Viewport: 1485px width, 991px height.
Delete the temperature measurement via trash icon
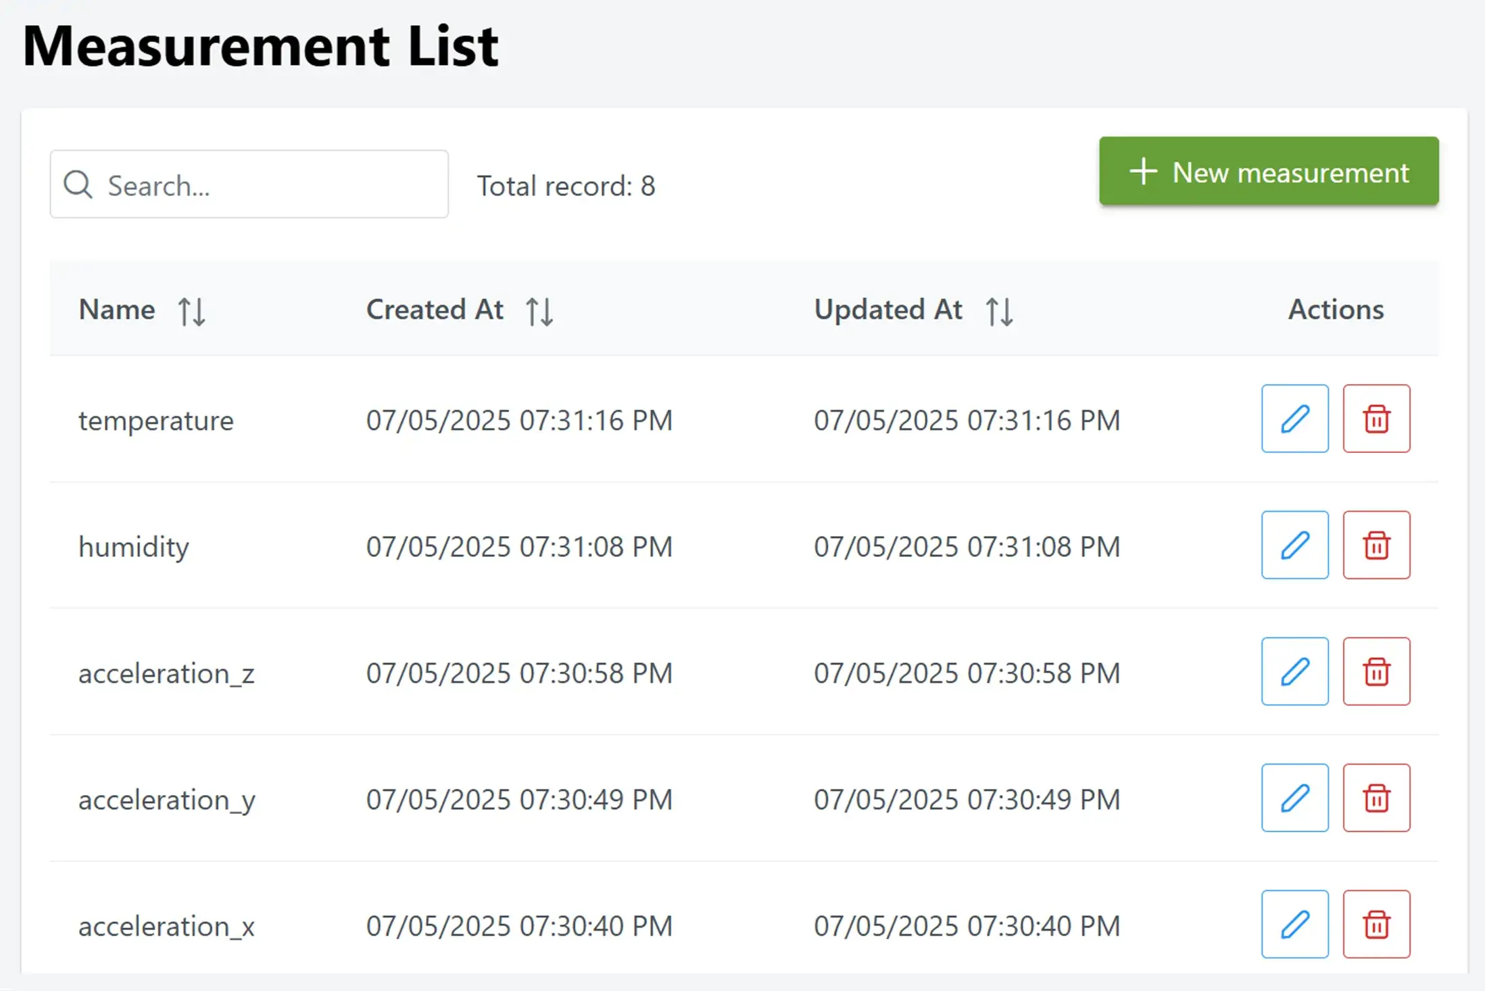coord(1376,419)
